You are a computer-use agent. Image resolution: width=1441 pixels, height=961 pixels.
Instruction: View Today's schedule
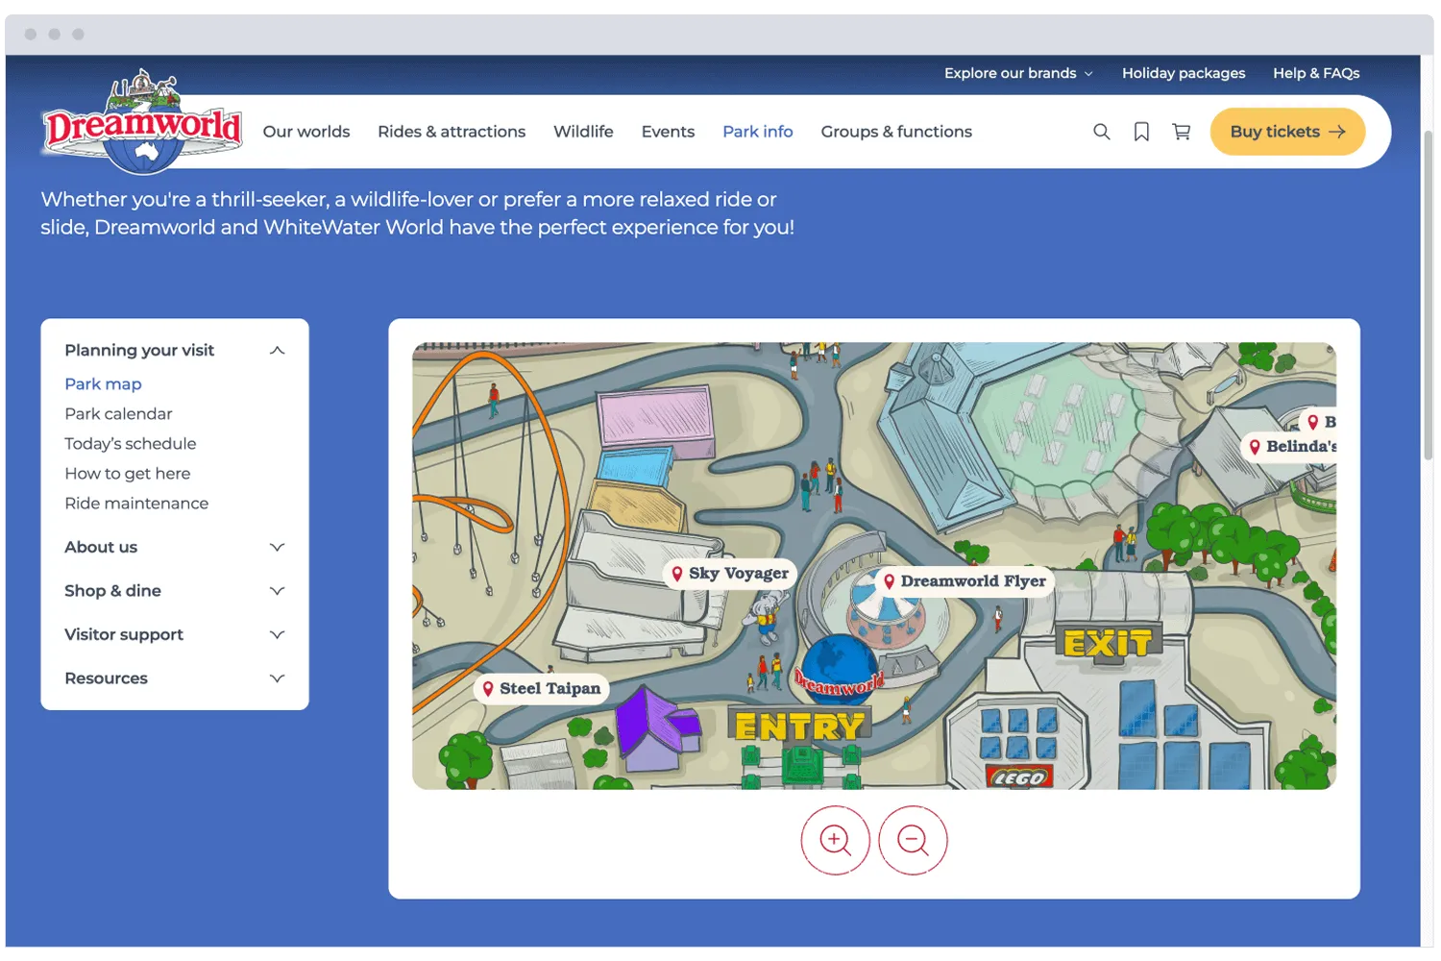pos(131,444)
